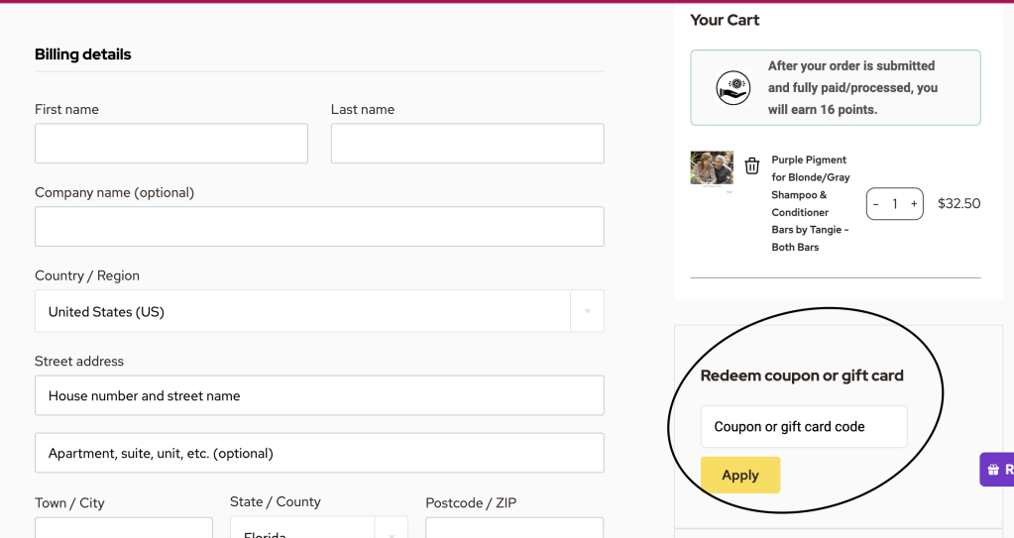The height and width of the screenshot is (538, 1014).
Task: Click the Coupon or gift card code field
Action: pos(804,427)
